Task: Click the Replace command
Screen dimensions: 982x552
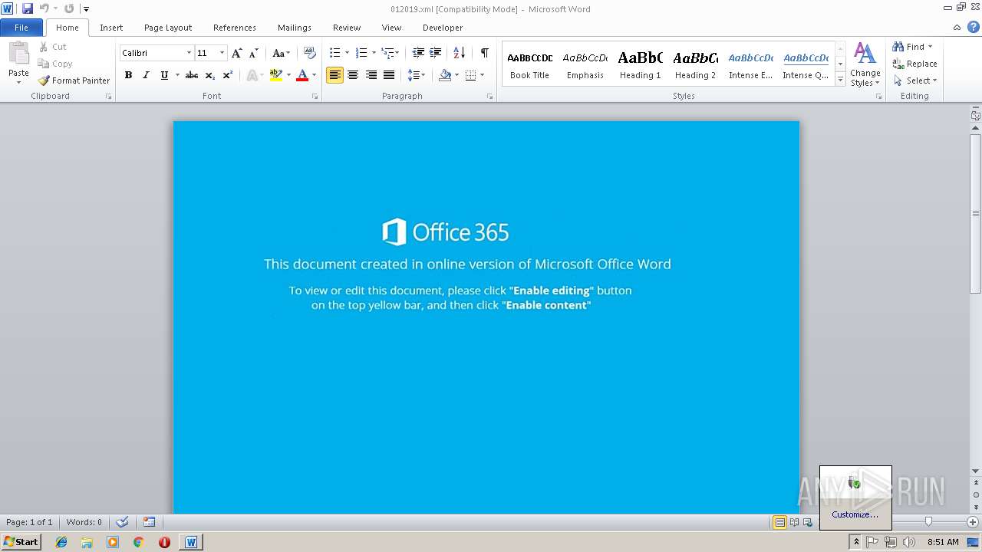Action: coord(914,64)
